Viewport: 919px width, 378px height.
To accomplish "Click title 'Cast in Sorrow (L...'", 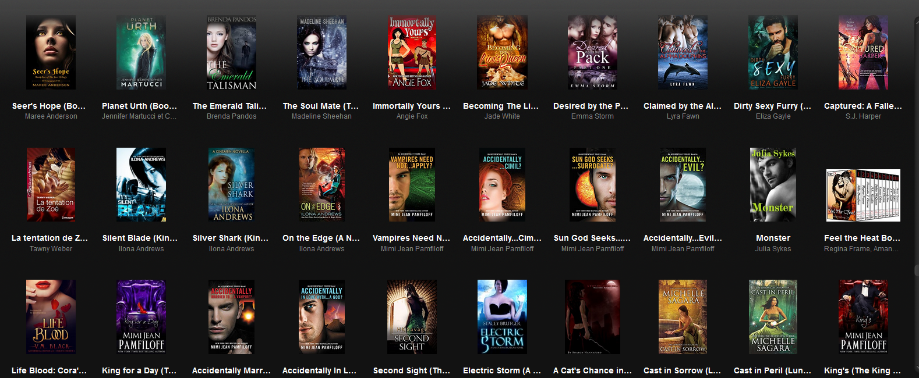I will [x=682, y=370].
